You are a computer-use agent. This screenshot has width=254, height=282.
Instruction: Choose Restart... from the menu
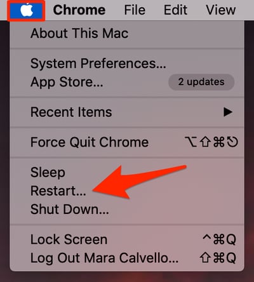[127, 191]
